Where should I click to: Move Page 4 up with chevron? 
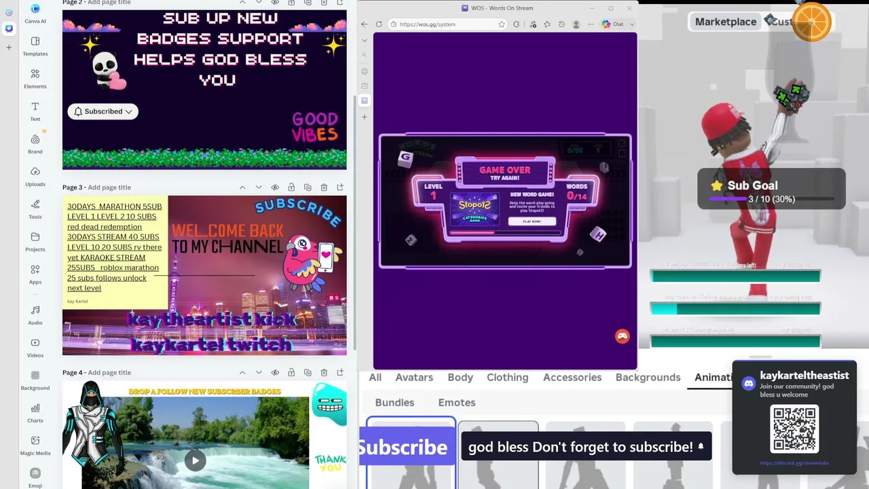tap(242, 372)
